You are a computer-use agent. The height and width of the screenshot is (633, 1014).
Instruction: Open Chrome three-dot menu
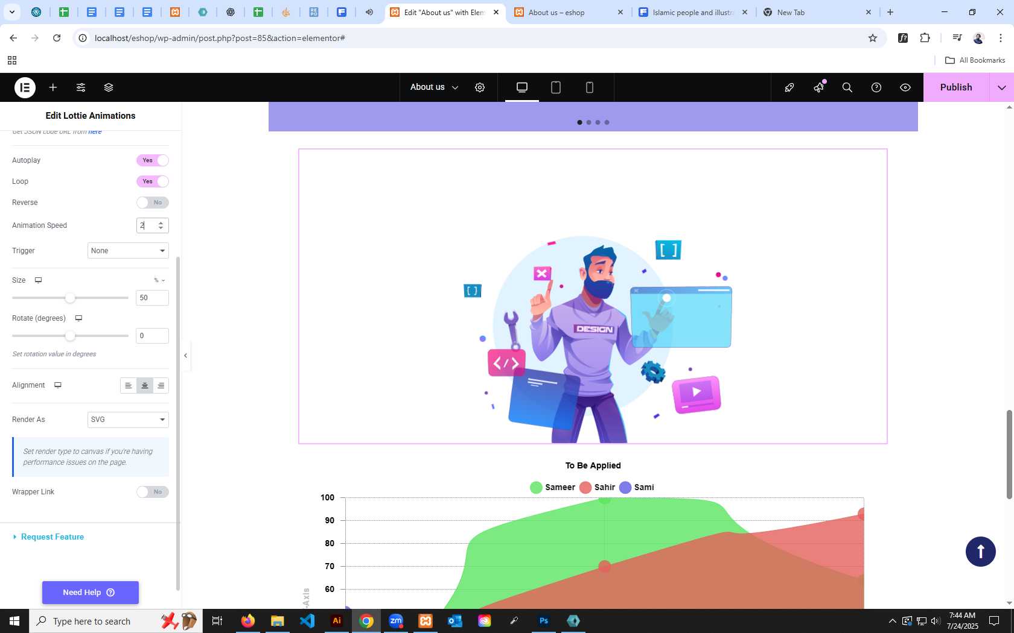click(1001, 38)
